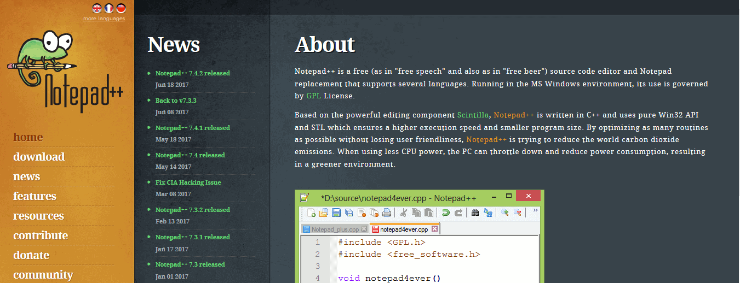
Task: Visit the community page
Action: [x=43, y=275]
